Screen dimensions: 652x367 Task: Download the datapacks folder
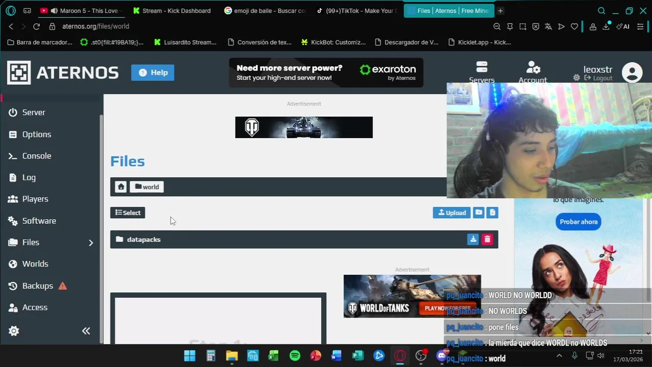pyautogui.click(x=473, y=239)
